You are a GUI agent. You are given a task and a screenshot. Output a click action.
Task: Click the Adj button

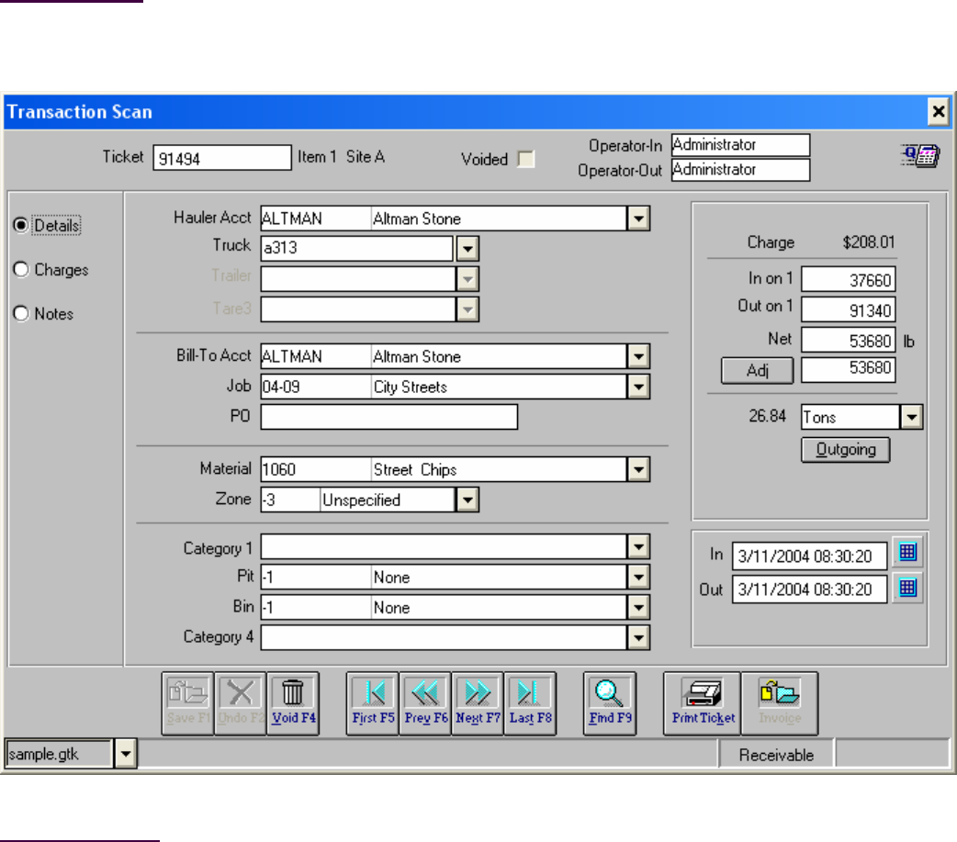(x=757, y=371)
